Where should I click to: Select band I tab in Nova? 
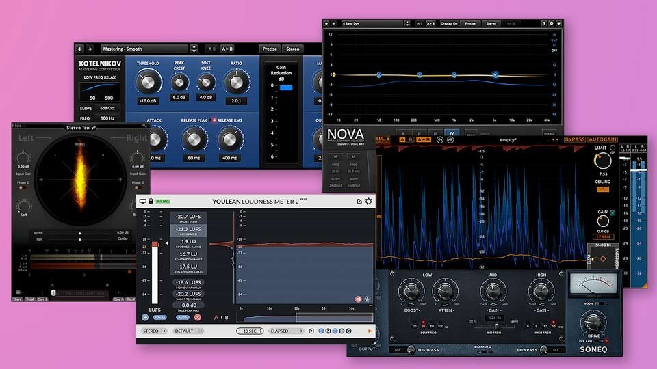click(x=403, y=133)
